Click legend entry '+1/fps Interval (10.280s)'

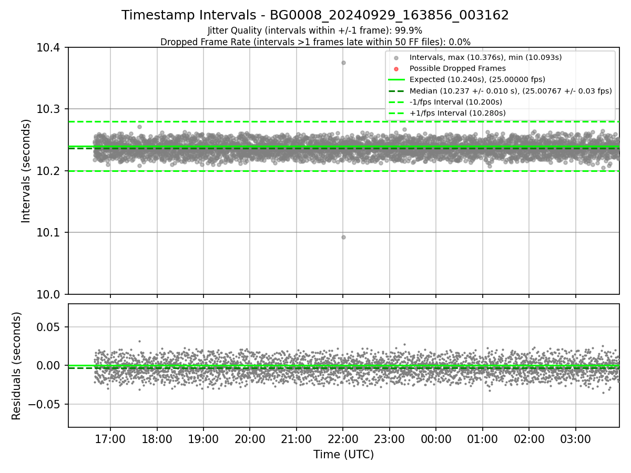pyautogui.click(x=457, y=113)
